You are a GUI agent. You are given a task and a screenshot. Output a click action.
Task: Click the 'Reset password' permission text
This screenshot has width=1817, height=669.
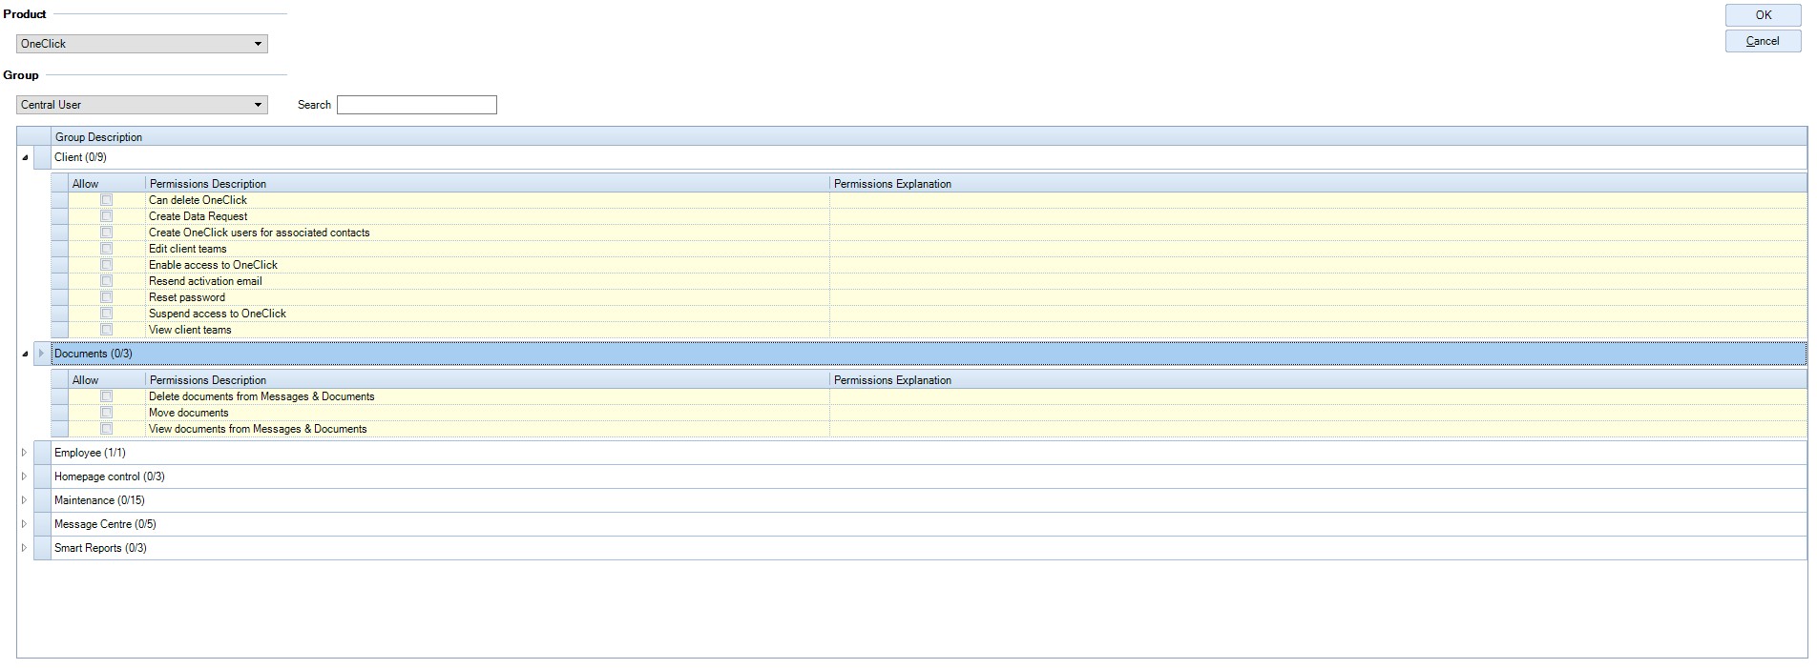(187, 297)
